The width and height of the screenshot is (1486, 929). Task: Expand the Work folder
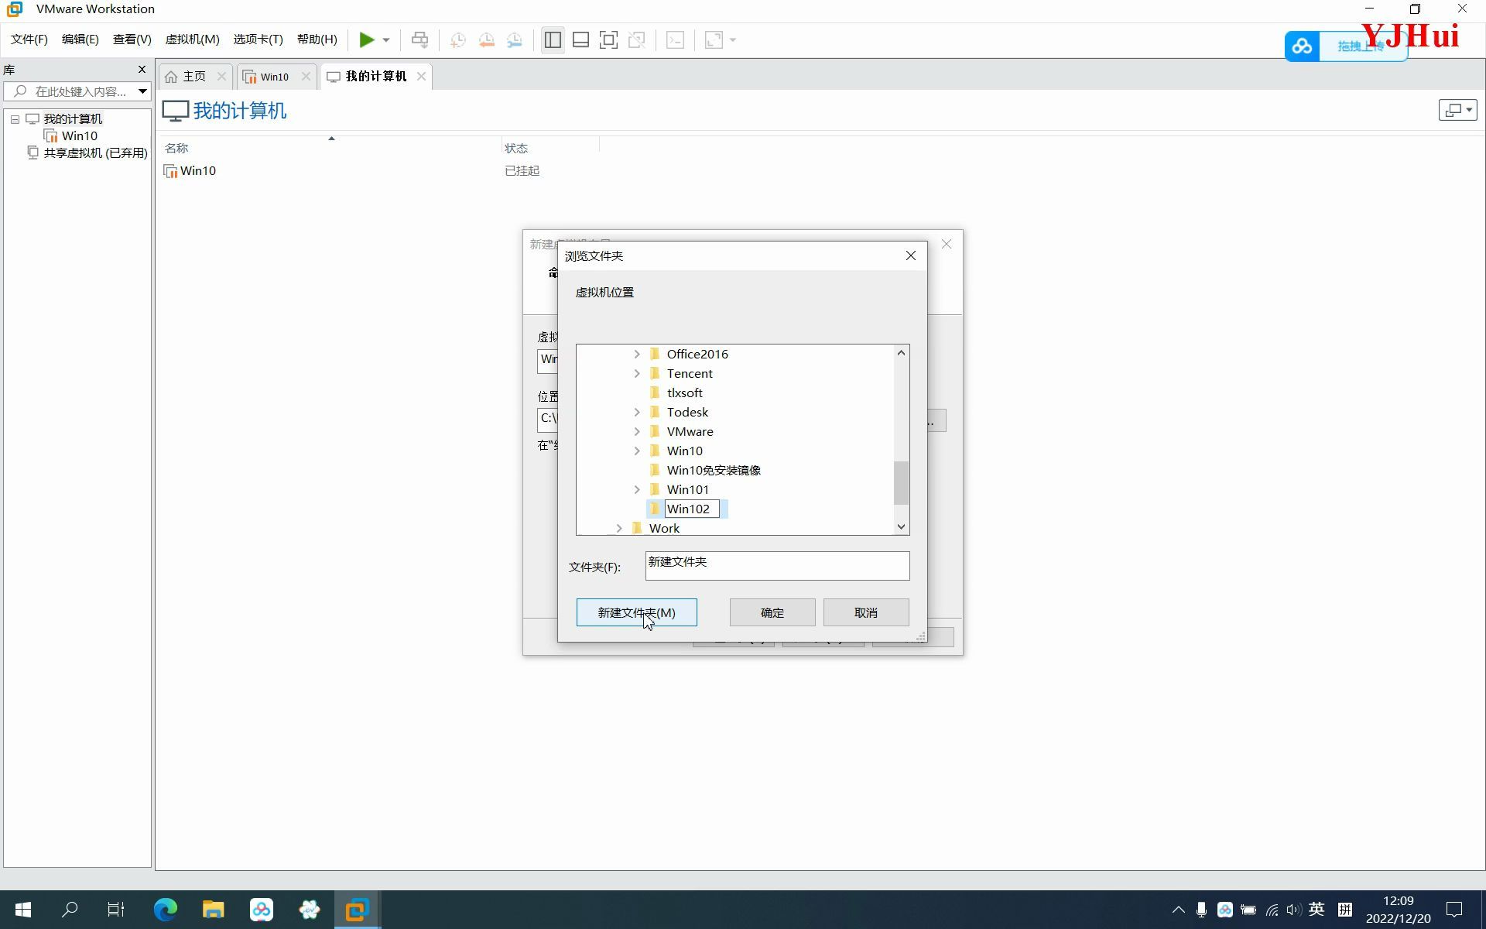click(x=619, y=529)
